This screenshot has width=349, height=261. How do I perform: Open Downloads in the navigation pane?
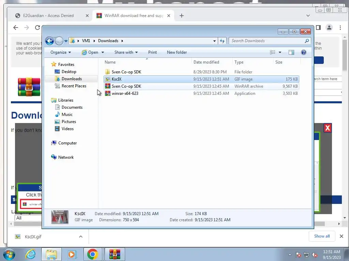pos(72,79)
